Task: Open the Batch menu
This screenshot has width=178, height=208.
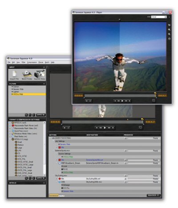Action: pos(47,62)
